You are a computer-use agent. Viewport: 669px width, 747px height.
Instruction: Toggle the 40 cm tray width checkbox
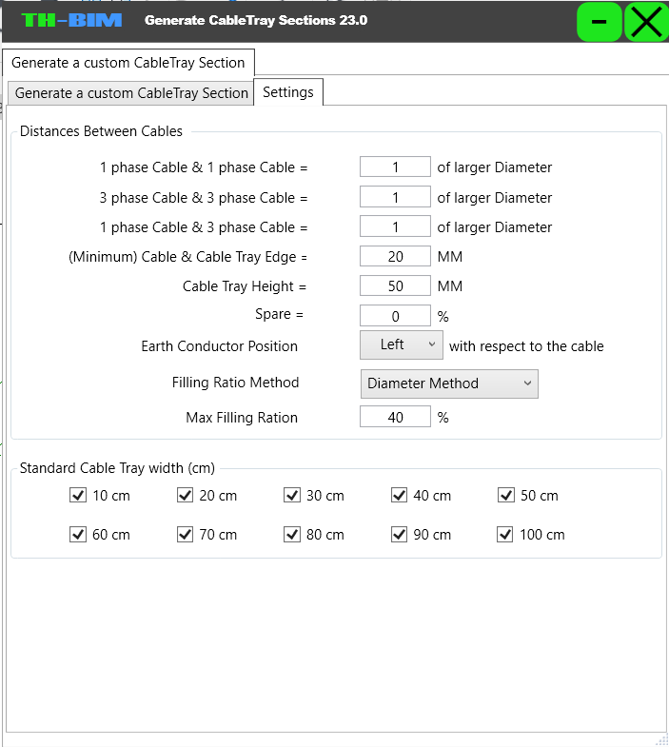click(400, 495)
